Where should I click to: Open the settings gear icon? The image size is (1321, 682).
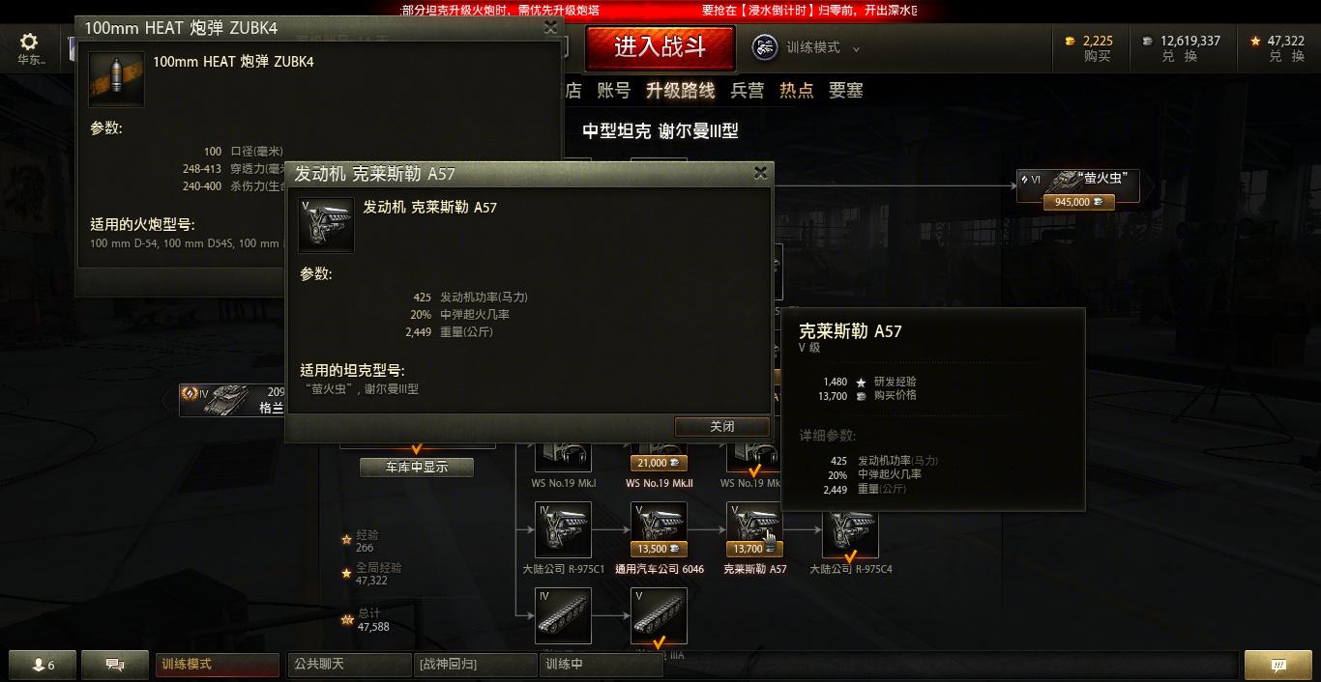tap(29, 42)
